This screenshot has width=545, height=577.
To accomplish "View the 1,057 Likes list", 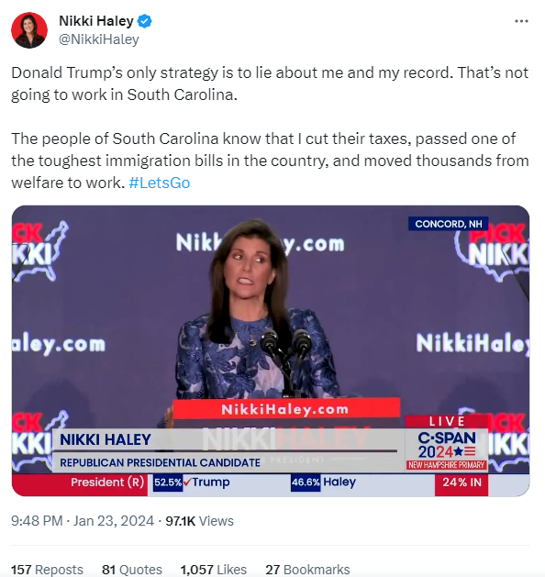I will click(x=214, y=570).
